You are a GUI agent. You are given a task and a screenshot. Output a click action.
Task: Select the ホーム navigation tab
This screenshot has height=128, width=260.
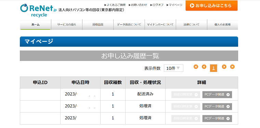coord(36,25)
